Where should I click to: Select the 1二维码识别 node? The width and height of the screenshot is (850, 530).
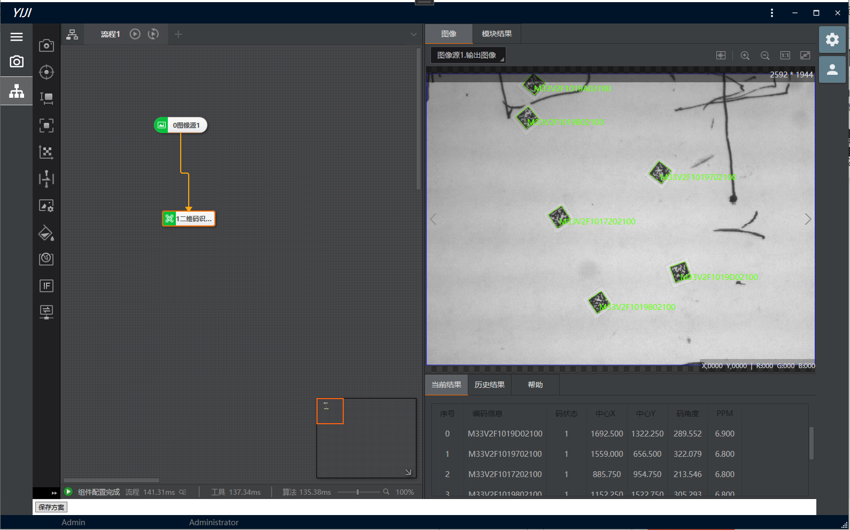[189, 219]
